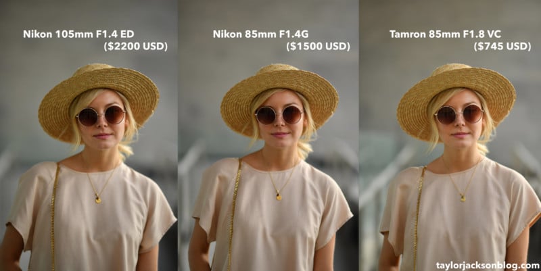
Task: Click the $1500 USD price text
Action: point(318,46)
